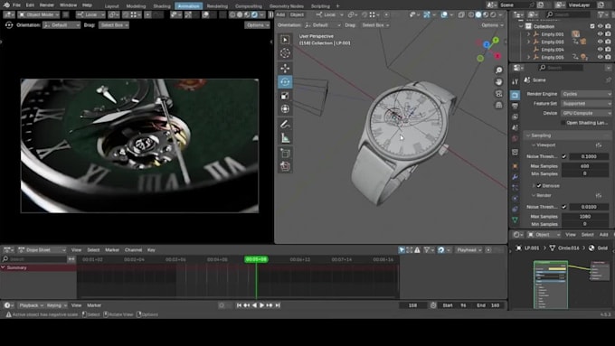615x346 pixels.
Task: Open Feature Set dropdown showing Supported
Action: click(x=586, y=104)
